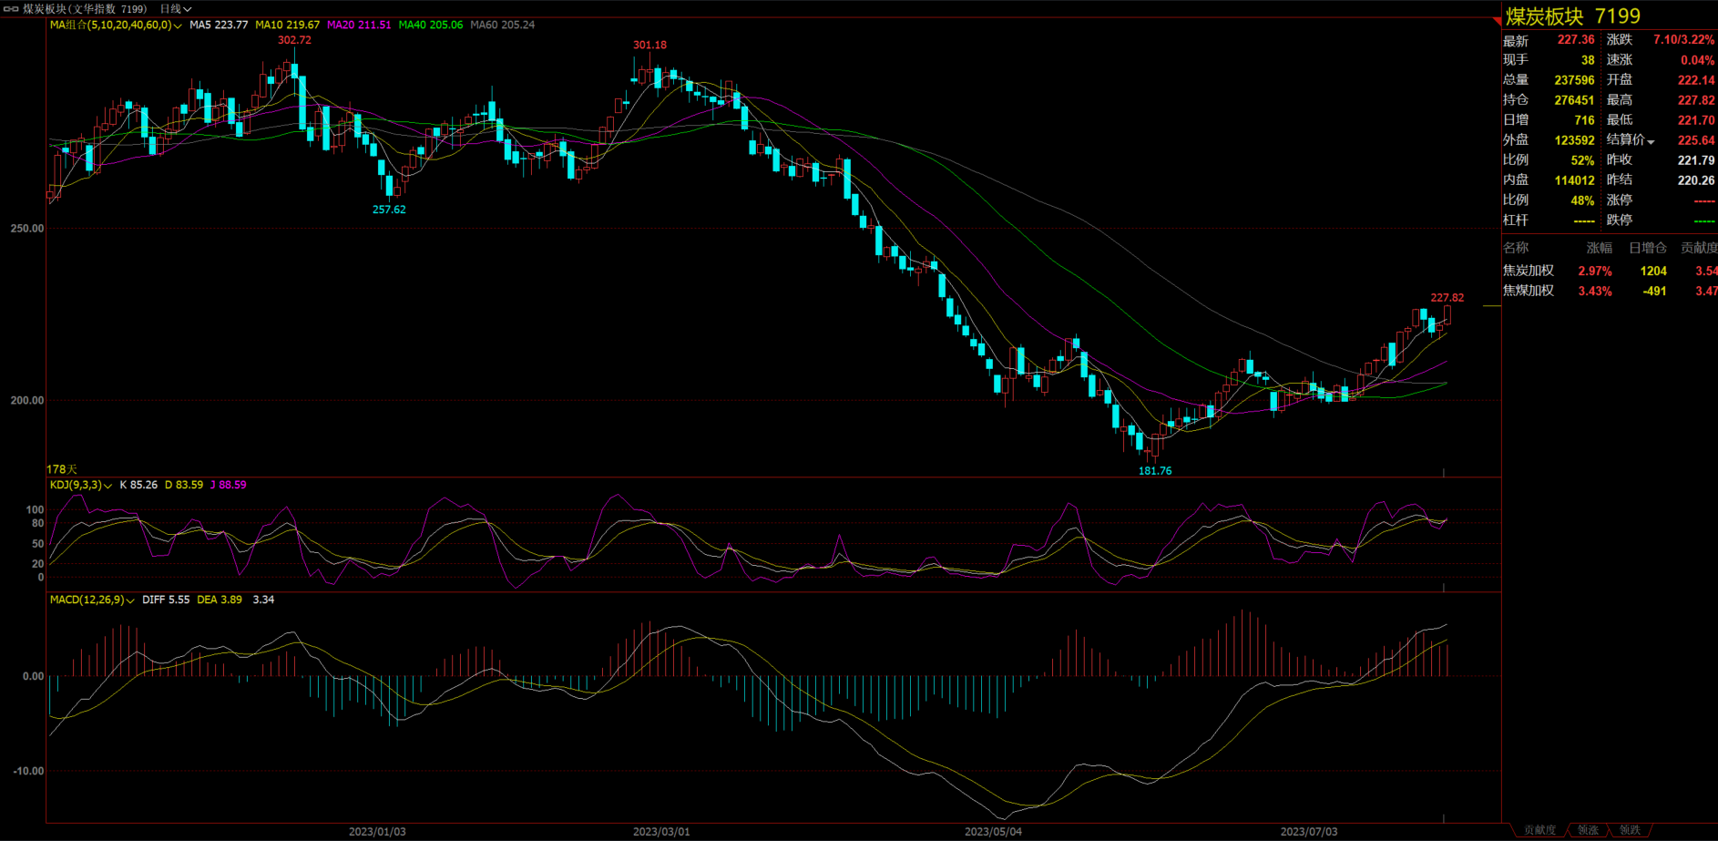
Task: Click the chart title 煤炭板块(文华指数 7199)
Action: click(x=84, y=9)
